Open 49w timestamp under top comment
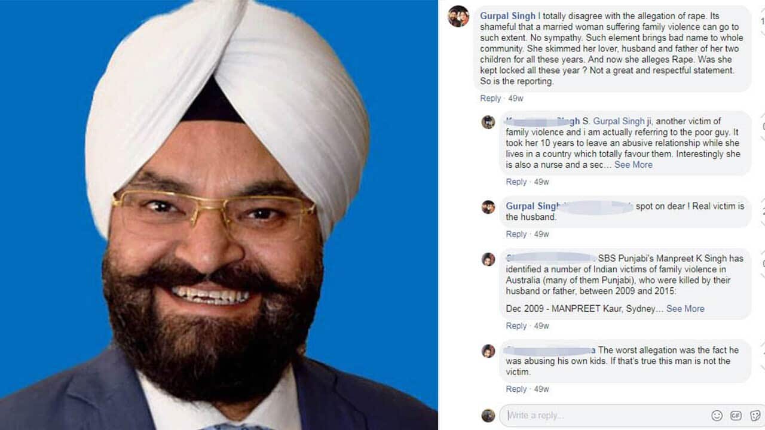Screen dimensions: 765x430 [x=516, y=99]
